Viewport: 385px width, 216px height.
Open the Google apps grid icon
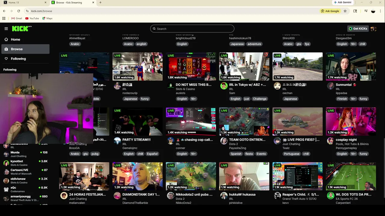pos(4,18)
